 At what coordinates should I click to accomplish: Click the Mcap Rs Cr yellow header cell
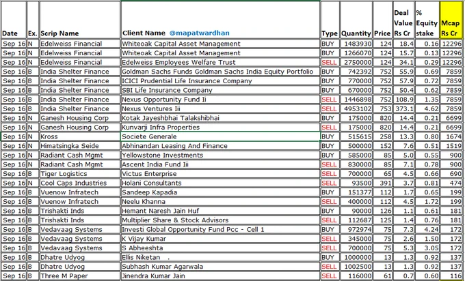point(451,20)
